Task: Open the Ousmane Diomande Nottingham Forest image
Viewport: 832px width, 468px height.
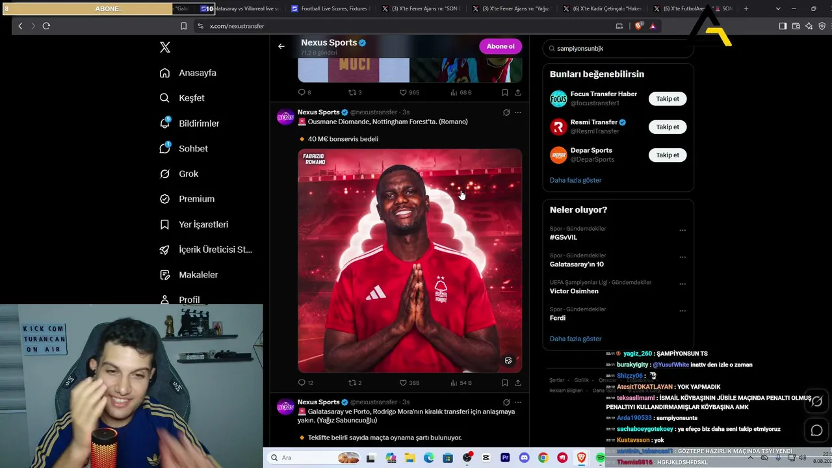Action: click(x=409, y=261)
